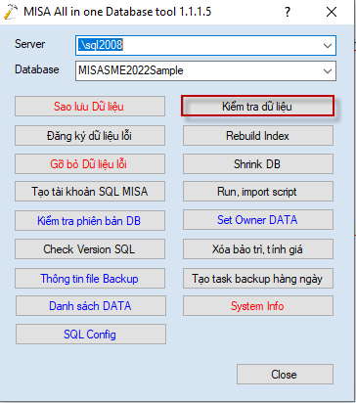Click the Database label

coord(37,69)
